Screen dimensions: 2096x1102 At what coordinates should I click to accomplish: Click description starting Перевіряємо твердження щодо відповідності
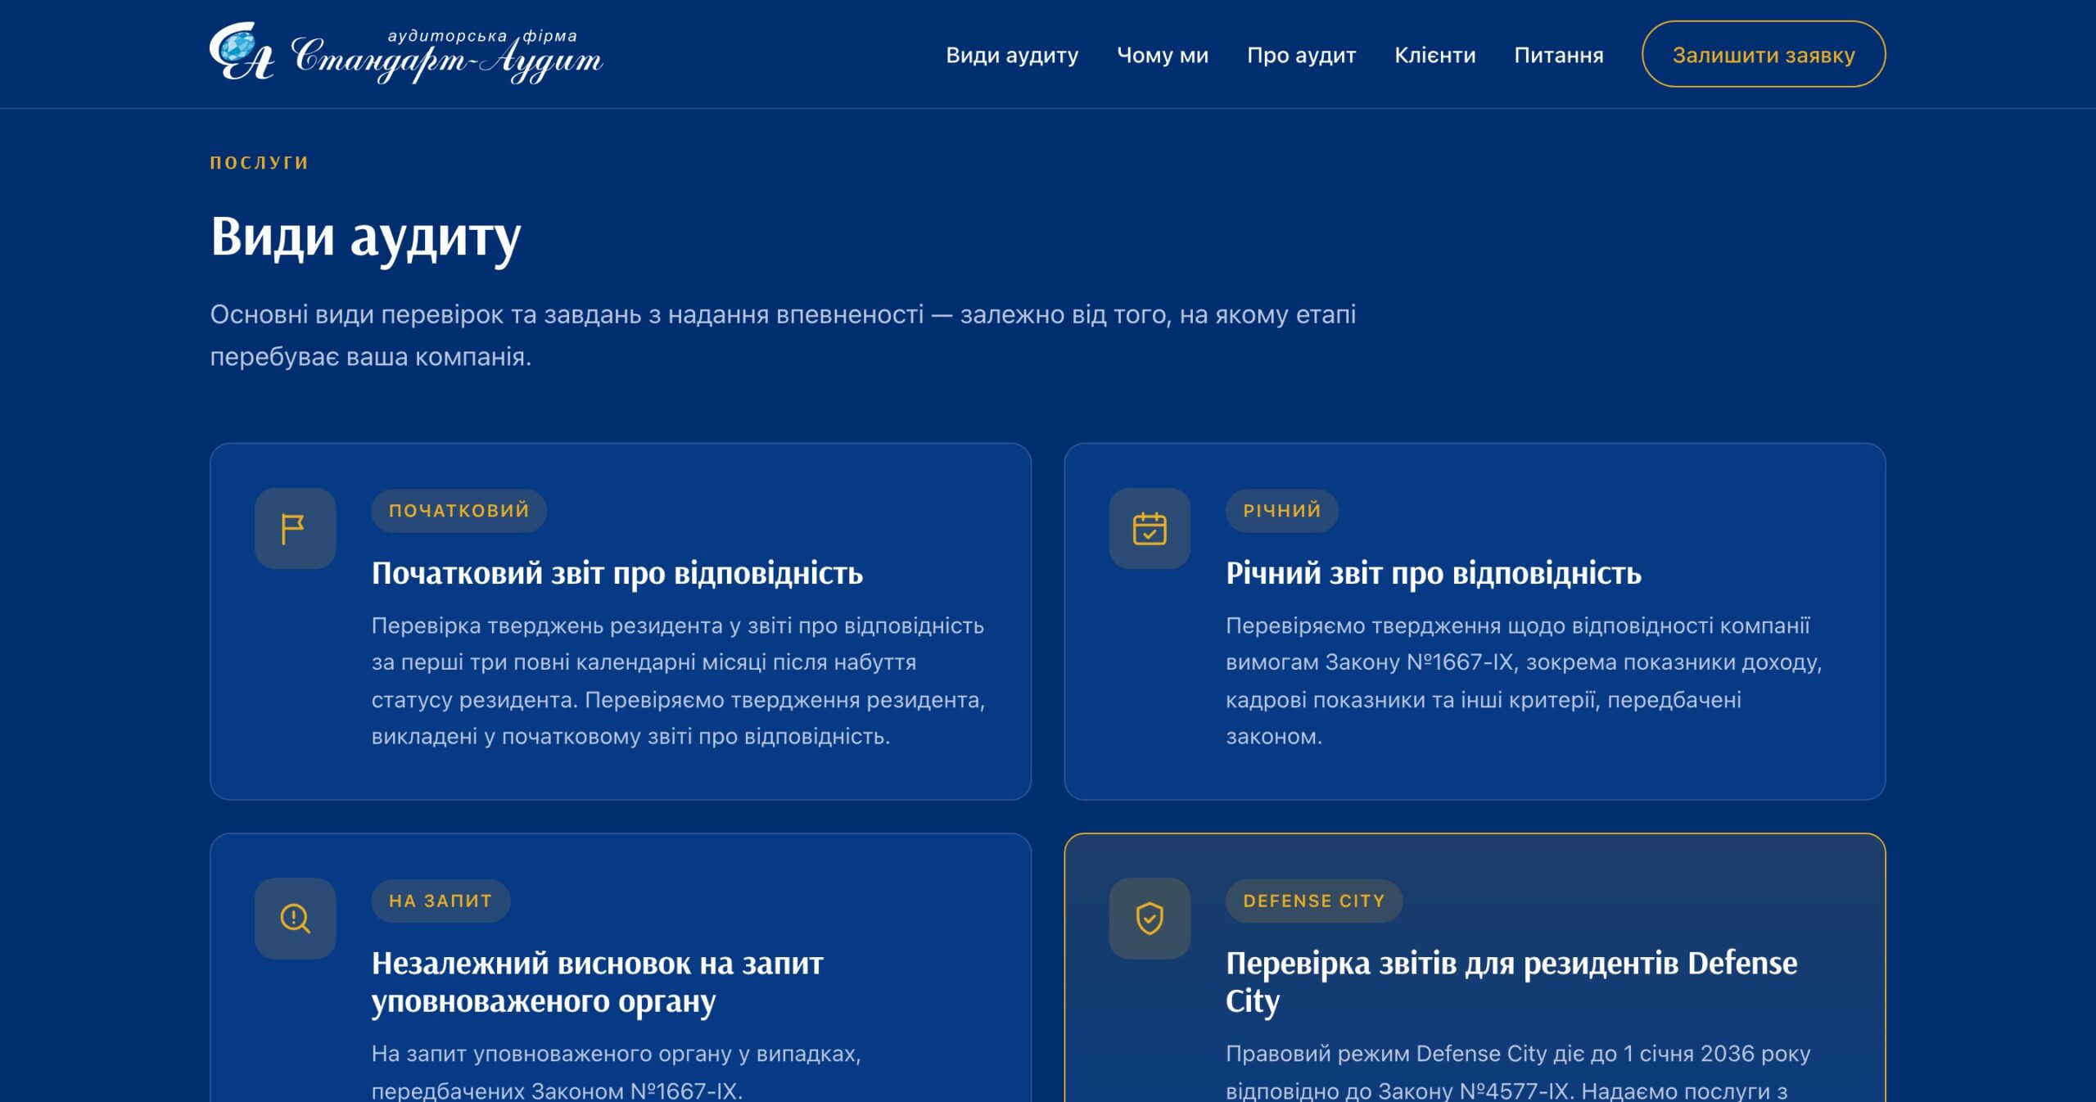point(1524,681)
